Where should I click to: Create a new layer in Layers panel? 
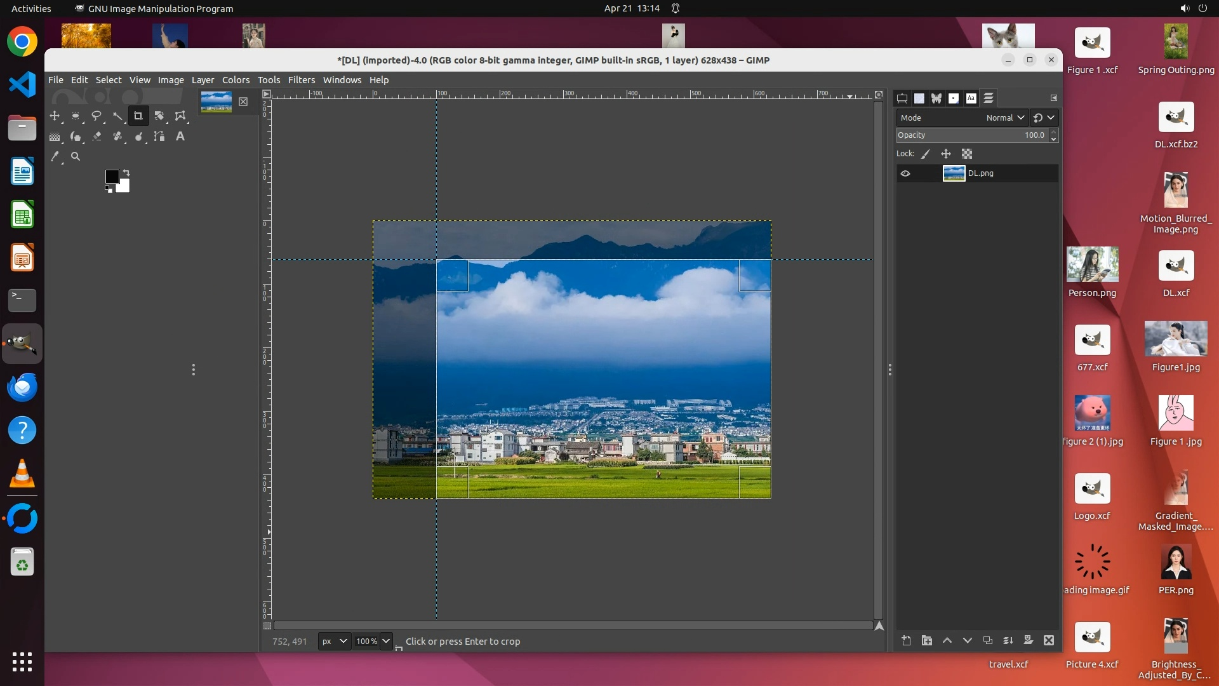pos(906,640)
